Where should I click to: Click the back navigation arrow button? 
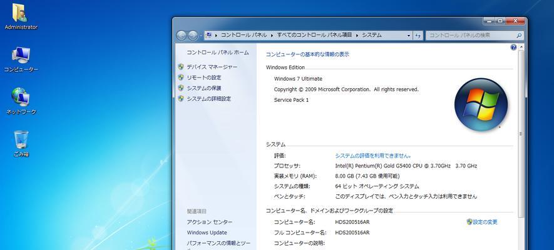click(x=182, y=35)
